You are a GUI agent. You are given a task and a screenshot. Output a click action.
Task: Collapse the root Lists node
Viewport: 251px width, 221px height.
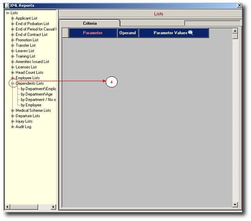[x=8, y=13]
